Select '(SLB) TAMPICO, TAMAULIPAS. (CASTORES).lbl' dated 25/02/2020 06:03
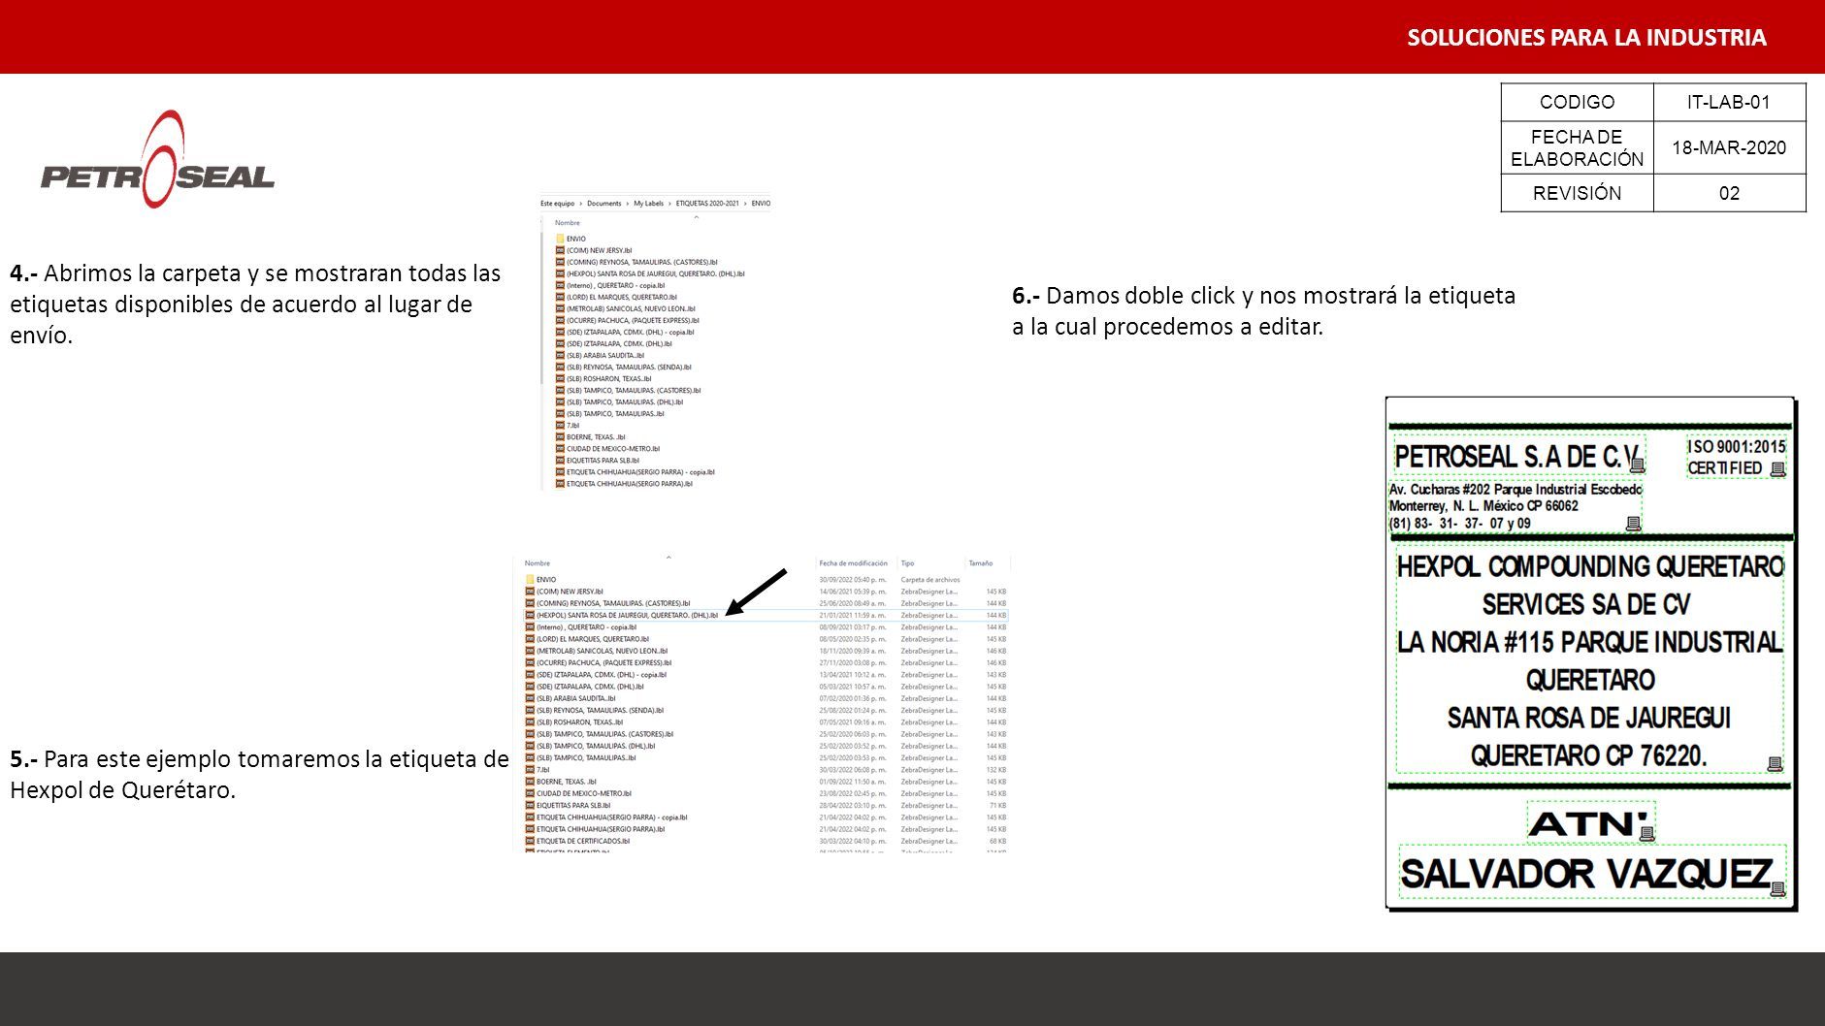The image size is (1825, 1026). (604, 734)
